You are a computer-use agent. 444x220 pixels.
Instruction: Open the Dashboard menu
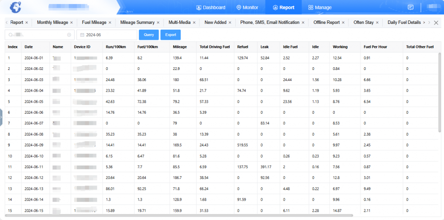210,8
